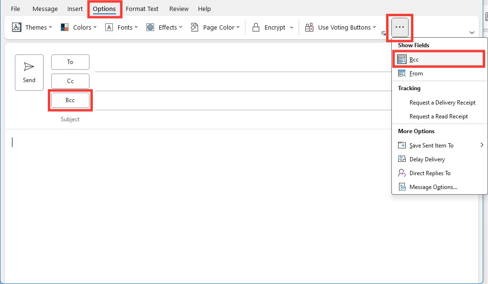Expand the Fonts dropdown arrow
Screen dimensions: 488x284
point(136,27)
